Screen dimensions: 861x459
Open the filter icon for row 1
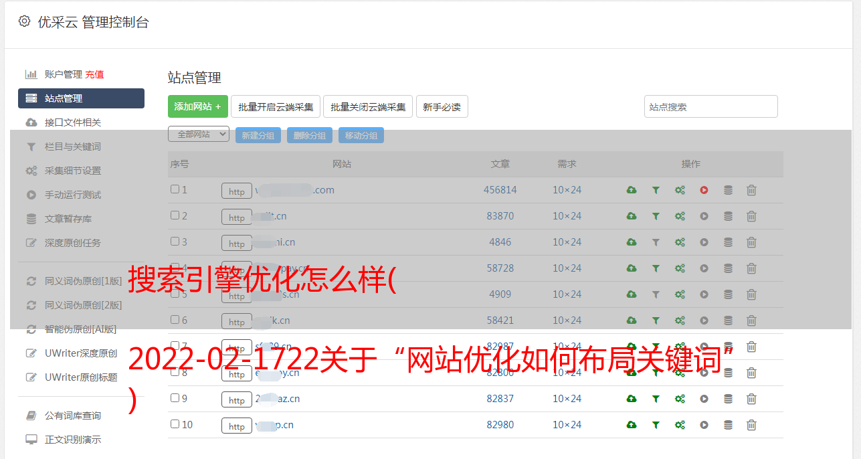coord(656,190)
